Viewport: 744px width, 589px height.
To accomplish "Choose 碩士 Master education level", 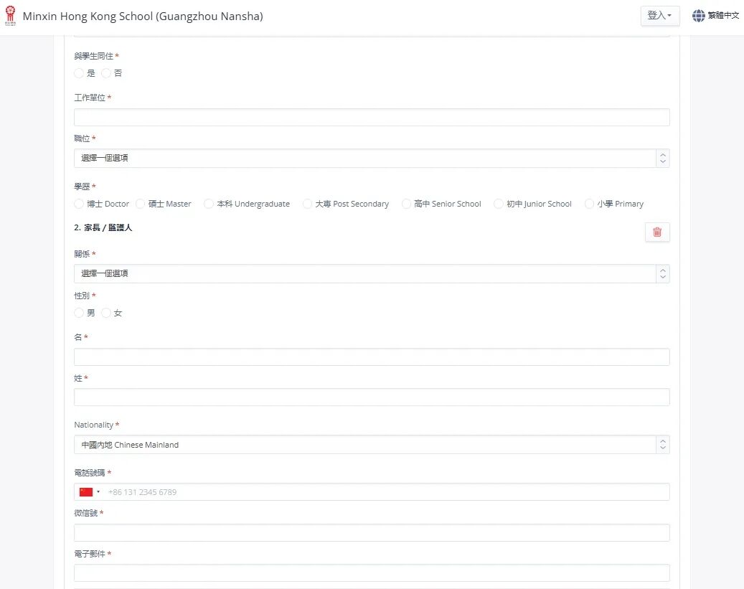I will [x=141, y=204].
